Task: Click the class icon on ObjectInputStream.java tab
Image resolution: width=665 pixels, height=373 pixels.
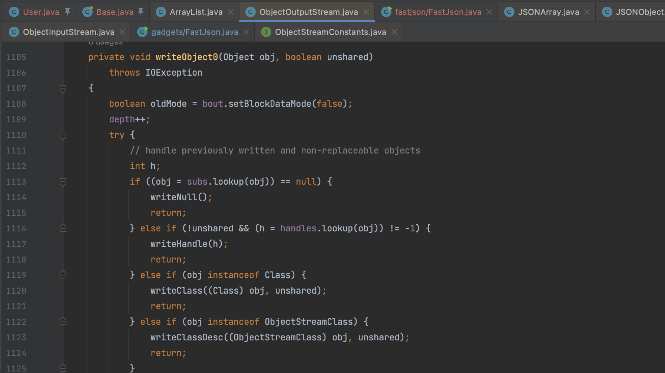Action: pos(14,32)
